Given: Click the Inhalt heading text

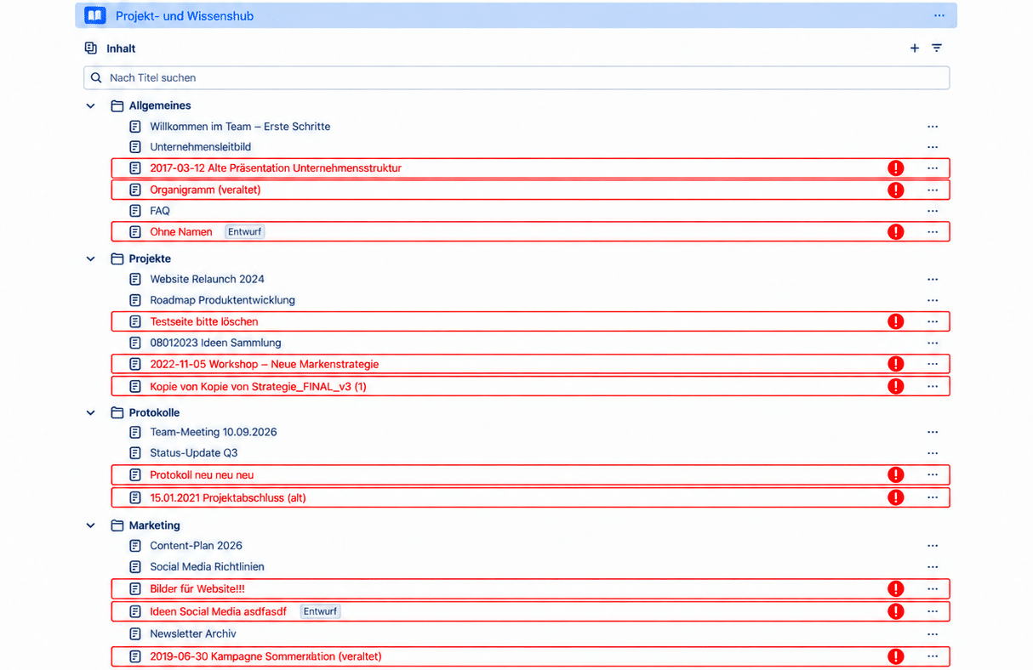Looking at the screenshot, I should [121, 48].
